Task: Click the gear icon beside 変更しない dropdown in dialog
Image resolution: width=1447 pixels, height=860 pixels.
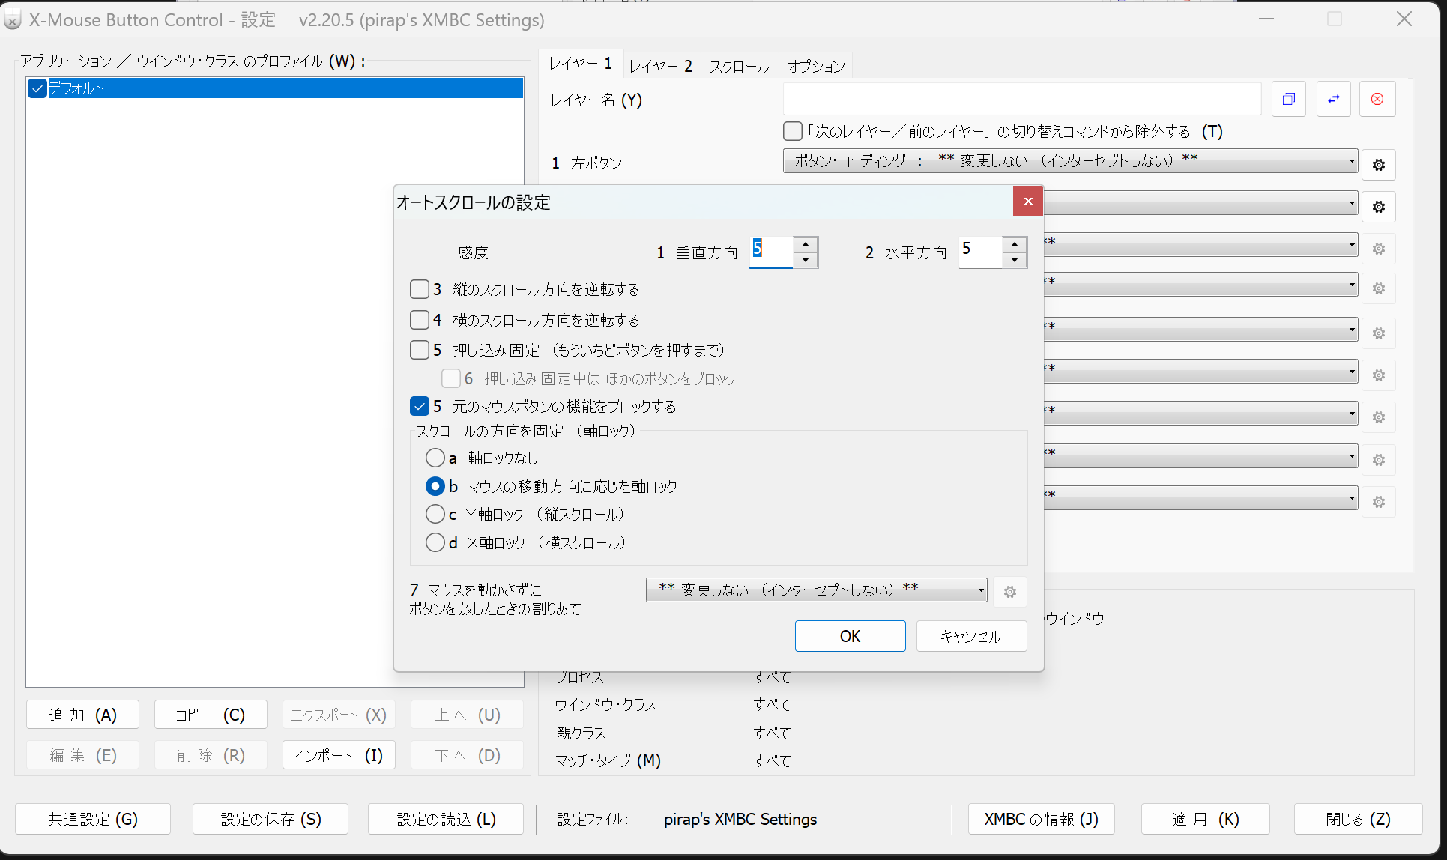Action: click(1009, 592)
